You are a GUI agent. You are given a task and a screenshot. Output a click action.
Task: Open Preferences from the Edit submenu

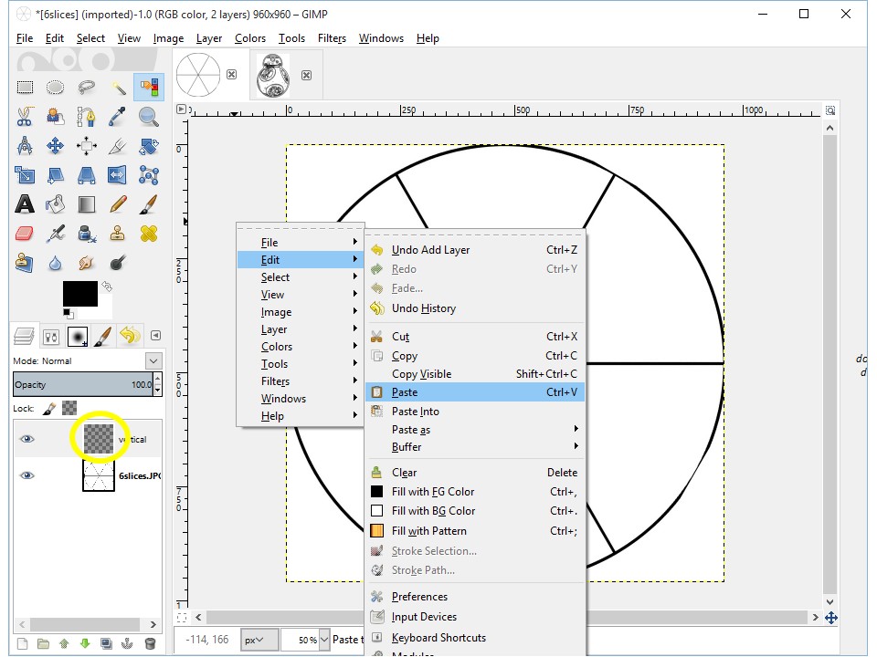475,597
